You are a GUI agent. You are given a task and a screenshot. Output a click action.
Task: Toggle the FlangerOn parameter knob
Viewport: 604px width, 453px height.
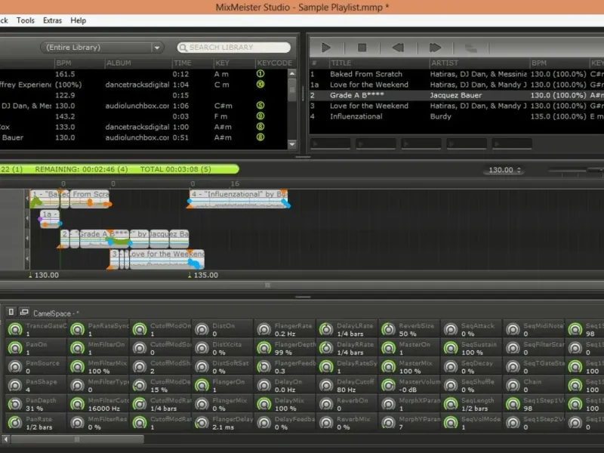pos(201,384)
